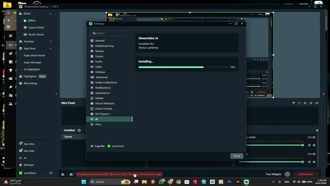Mute event notifications bell in Mini Feed
This screenshot has width=330, height=186.
pos(311,103)
